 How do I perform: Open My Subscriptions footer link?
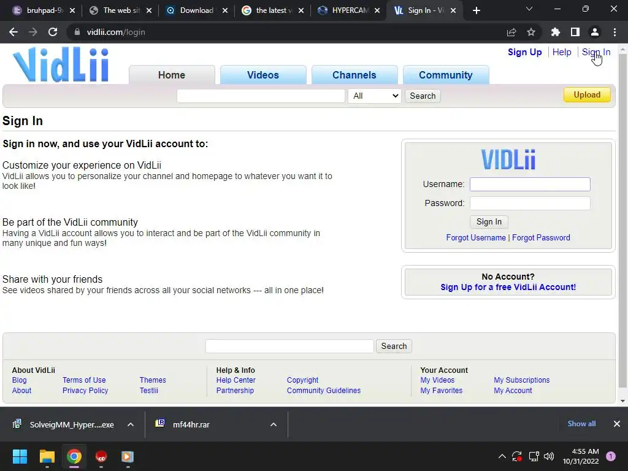pyautogui.click(x=521, y=380)
